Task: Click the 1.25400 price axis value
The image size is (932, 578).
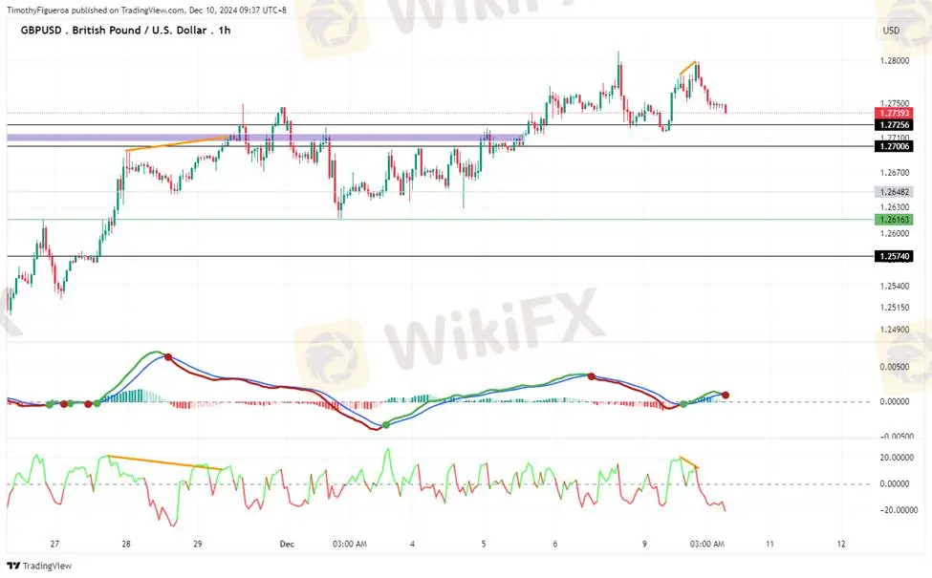Action: point(895,286)
